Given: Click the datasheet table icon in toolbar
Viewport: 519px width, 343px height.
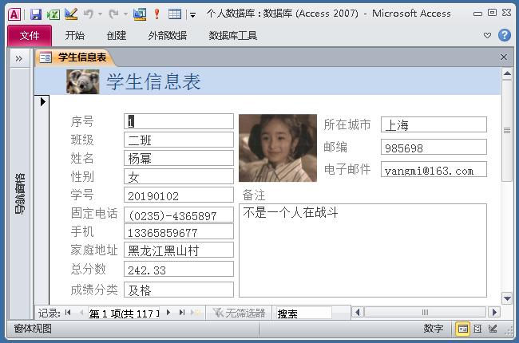Looking at the screenshot, I should pyautogui.click(x=175, y=14).
